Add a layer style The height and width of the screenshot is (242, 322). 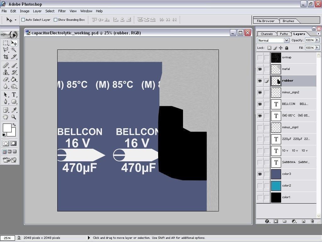pyautogui.click(x=267, y=221)
